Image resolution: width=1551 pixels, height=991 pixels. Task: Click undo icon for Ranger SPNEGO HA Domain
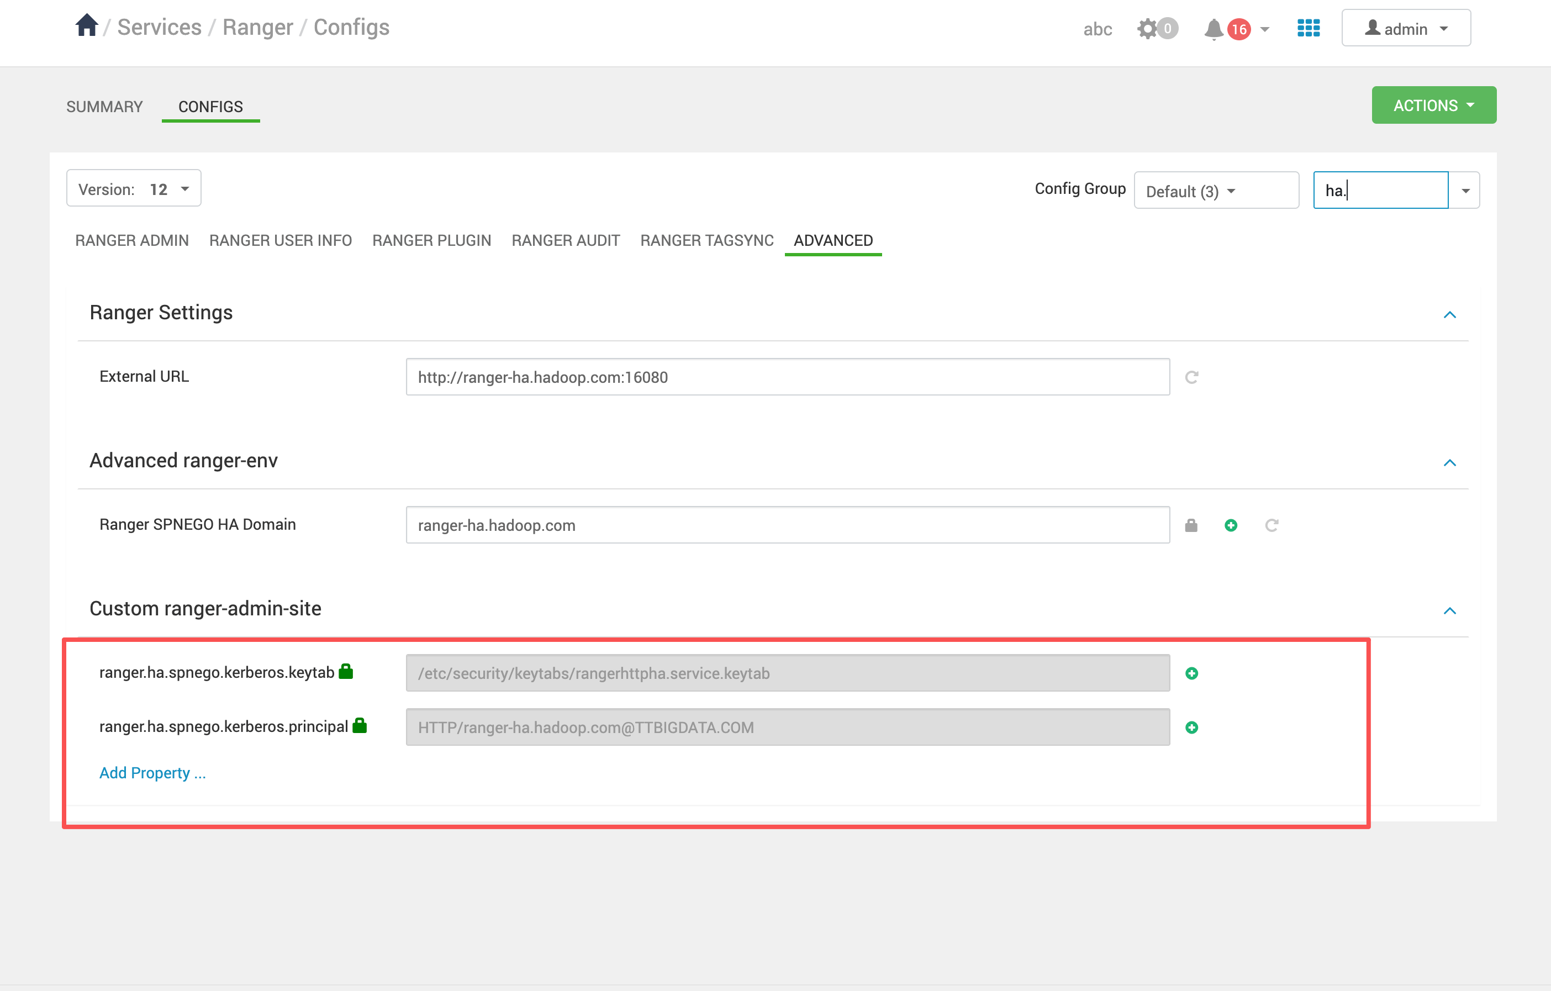click(1271, 525)
